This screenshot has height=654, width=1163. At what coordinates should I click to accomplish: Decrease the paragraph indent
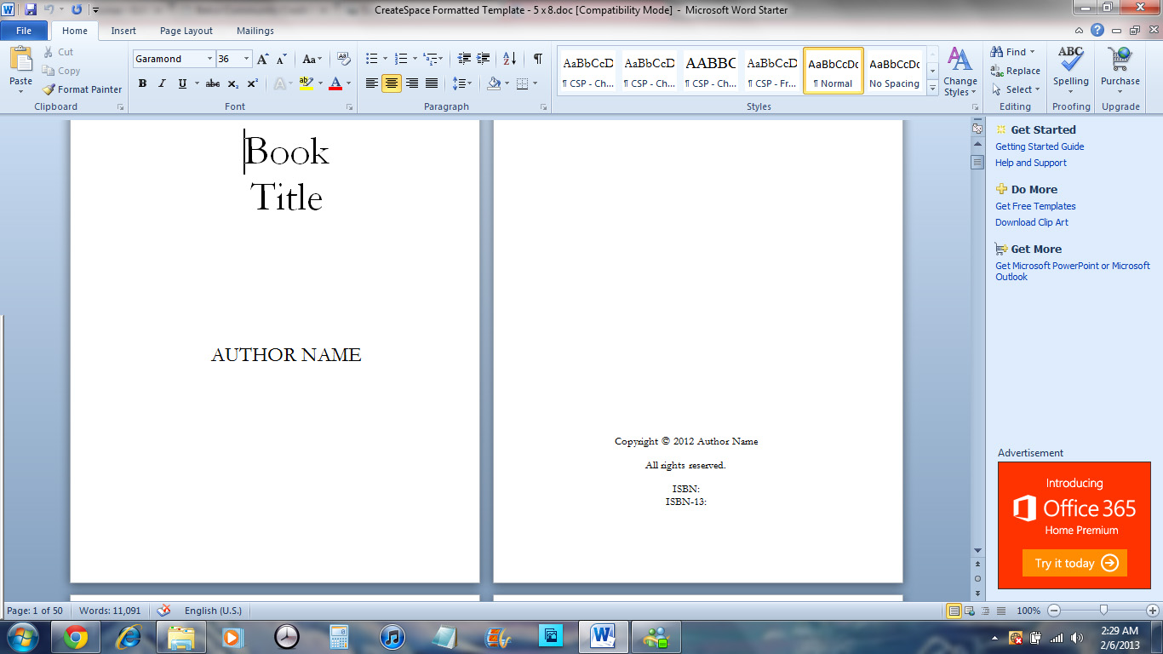[x=464, y=59]
